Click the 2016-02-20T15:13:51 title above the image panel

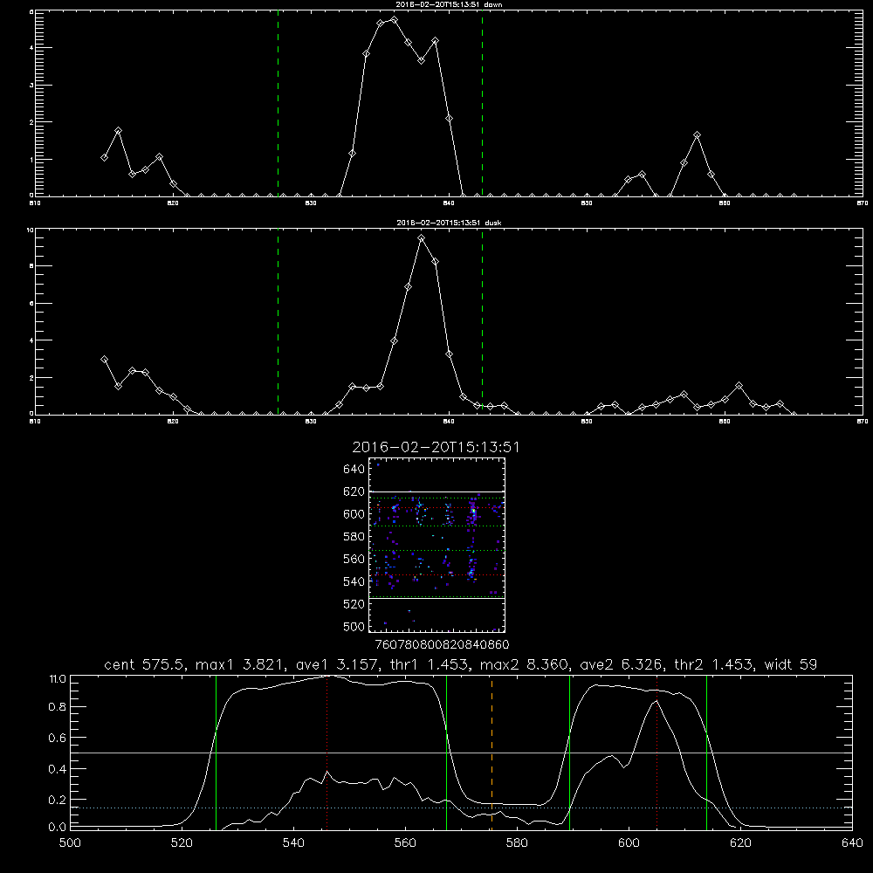(x=436, y=447)
